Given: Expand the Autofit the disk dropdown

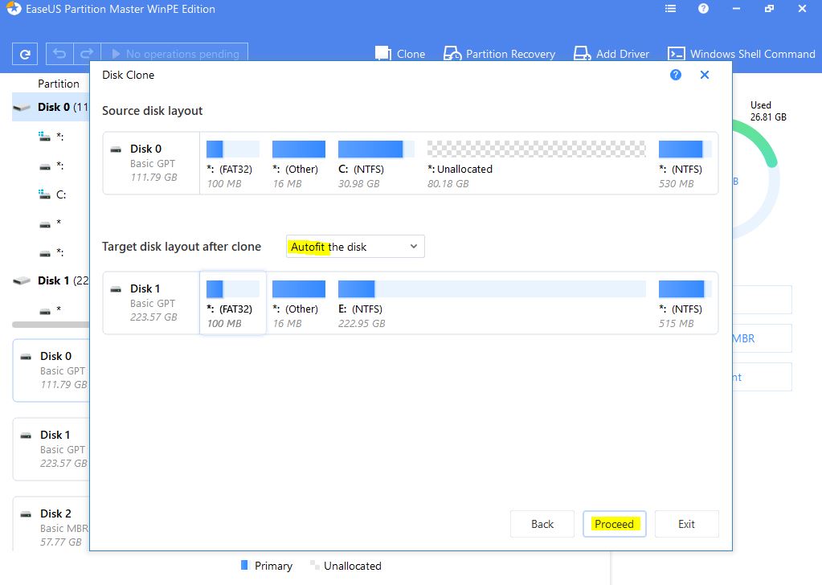Looking at the screenshot, I should (x=355, y=247).
